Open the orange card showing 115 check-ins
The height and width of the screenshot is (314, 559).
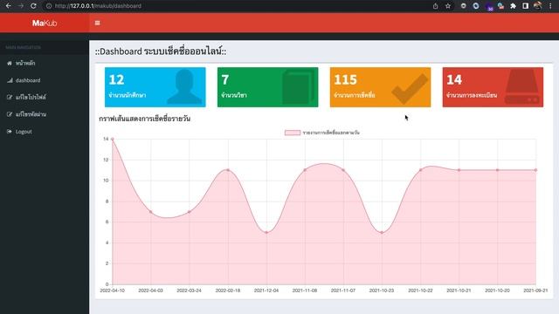381,87
